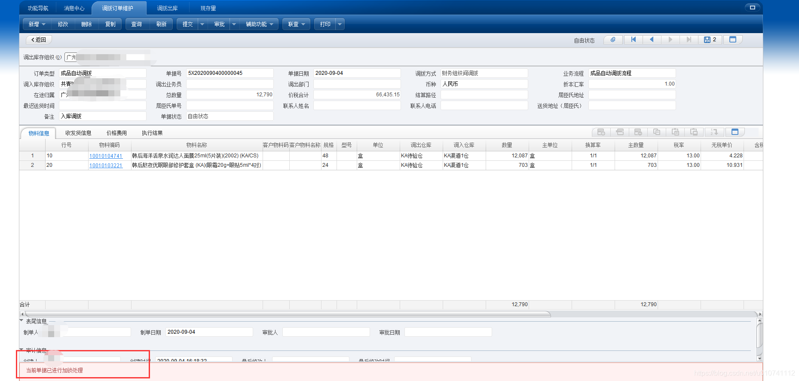Collapse the 表尾信息 section
The image size is (799, 381).
pos(21,320)
